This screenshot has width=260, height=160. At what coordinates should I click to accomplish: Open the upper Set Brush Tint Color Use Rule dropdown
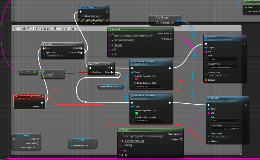[x=150, y=86]
